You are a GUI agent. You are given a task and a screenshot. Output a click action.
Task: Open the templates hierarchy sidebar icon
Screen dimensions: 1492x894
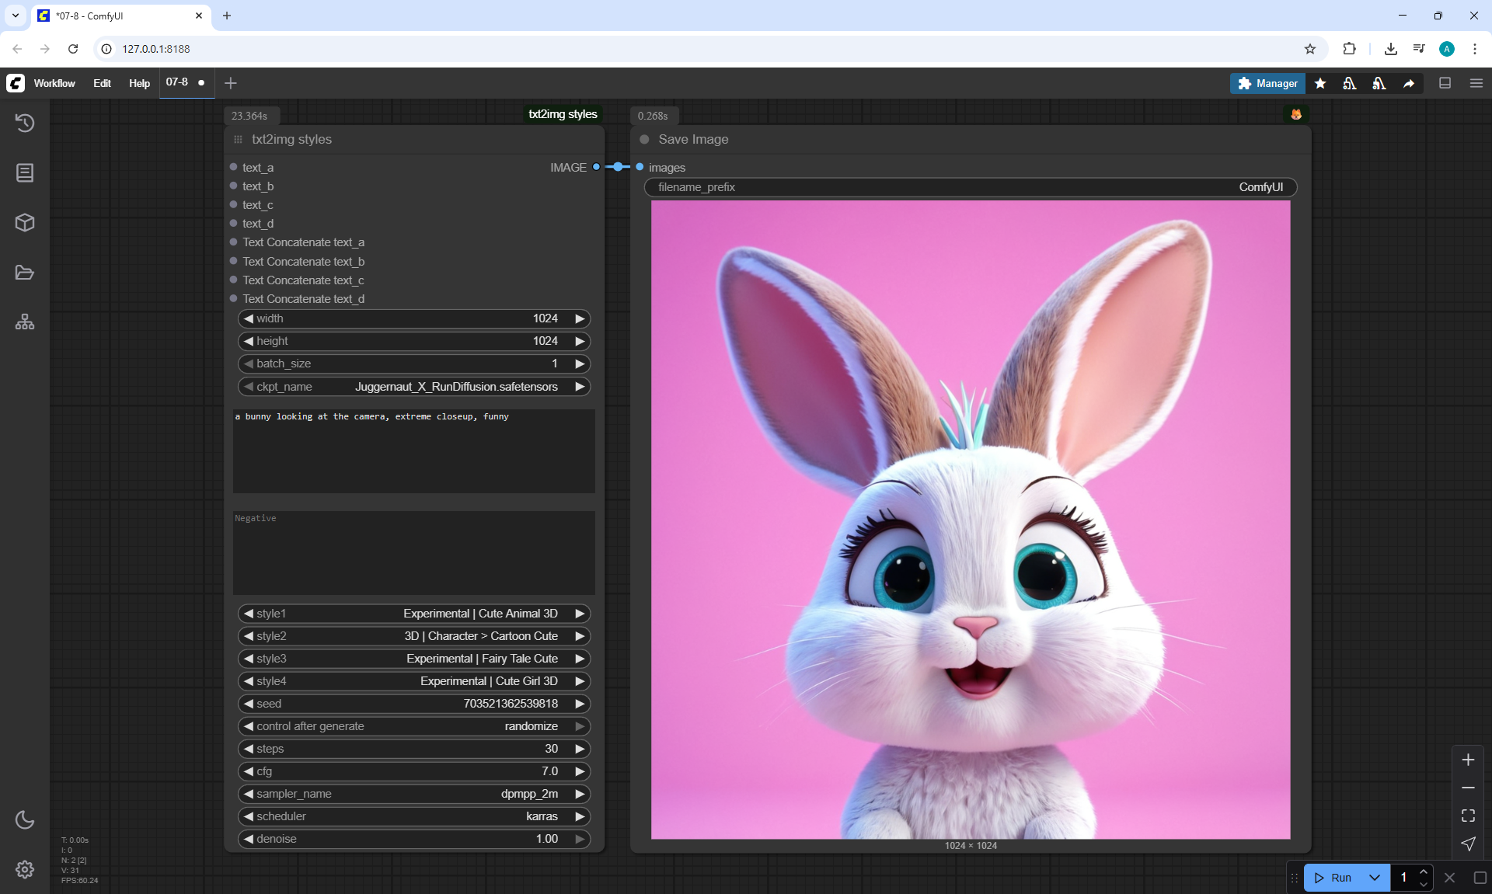pos(25,322)
